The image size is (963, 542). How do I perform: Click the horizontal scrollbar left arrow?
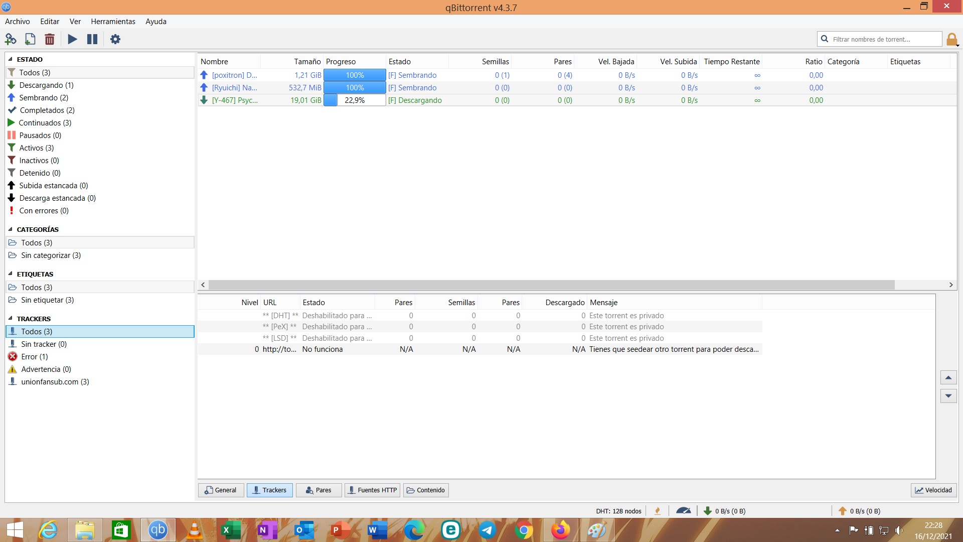click(x=203, y=285)
